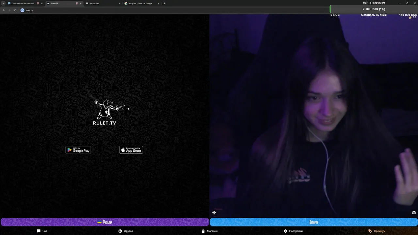Open the Друзья friends section
The width and height of the screenshot is (418, 235).
coord(126,231)
